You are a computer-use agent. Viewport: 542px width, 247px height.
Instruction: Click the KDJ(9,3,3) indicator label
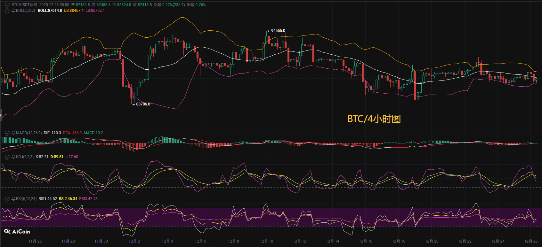tap(25, 157)
